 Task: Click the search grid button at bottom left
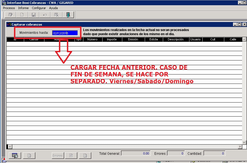[15, 156]
